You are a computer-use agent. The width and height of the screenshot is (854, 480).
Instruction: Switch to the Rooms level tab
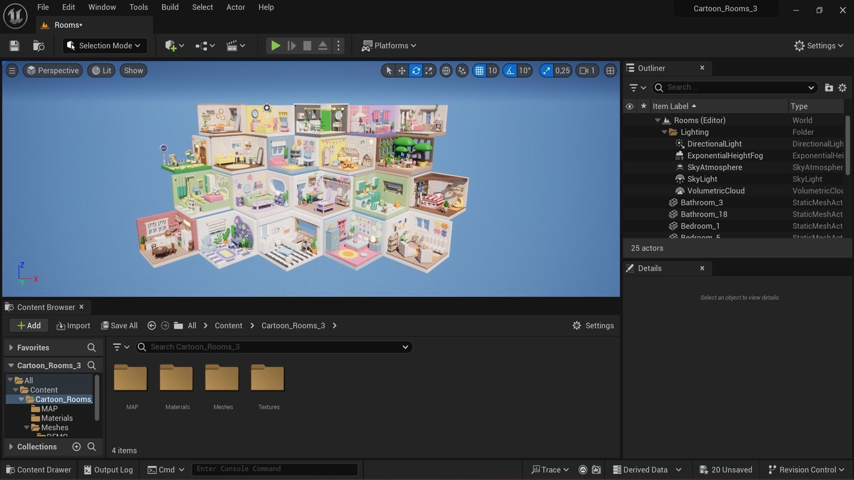[68, 25]
